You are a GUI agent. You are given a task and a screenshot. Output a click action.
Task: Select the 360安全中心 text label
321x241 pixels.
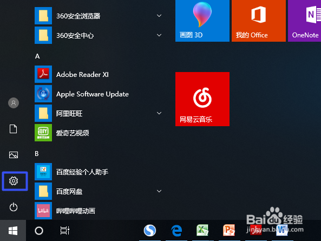click(75, 36)
